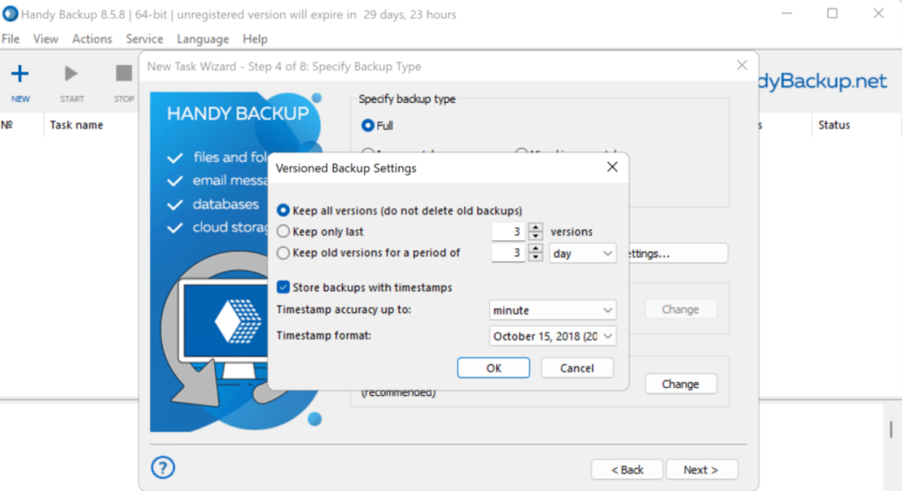Toggle Store backups with timestamps checkbox
Image resolution: width=902 pixels, height=491 pixels.
pyautogui.click(x=283, y=287)
